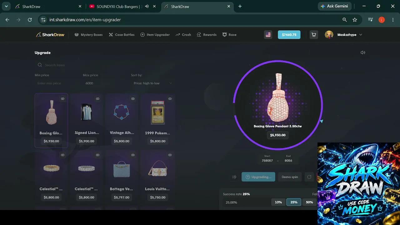
Task: Open the Sort by Price: high to low dropdown
Action: click(153, 83)
